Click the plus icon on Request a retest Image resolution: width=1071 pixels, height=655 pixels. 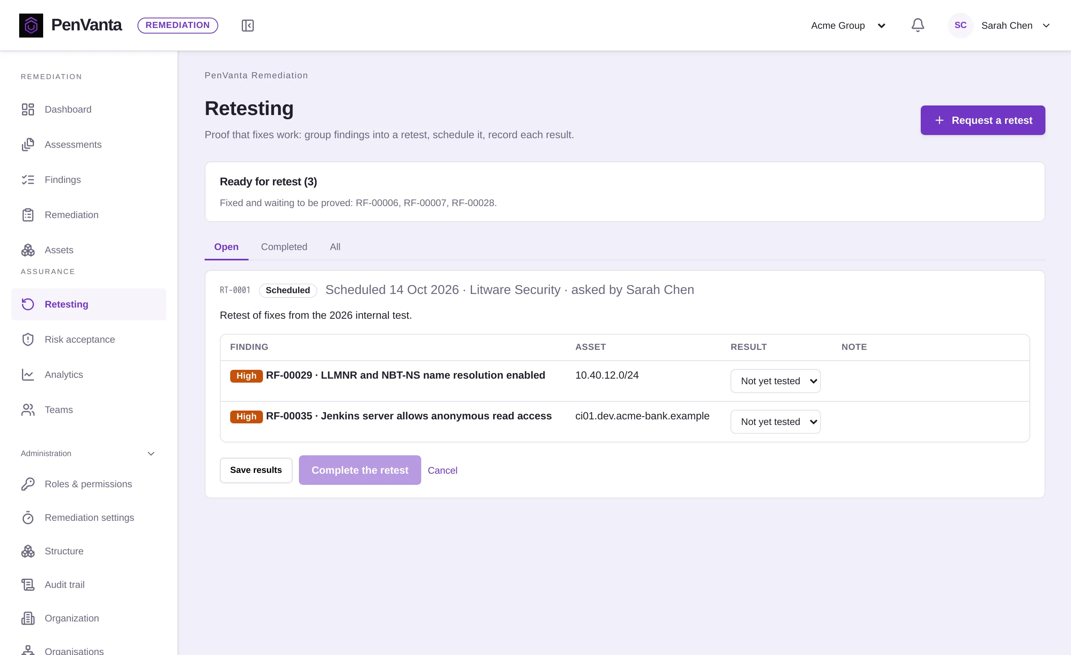pyautogui.click(x=939, y=120)
